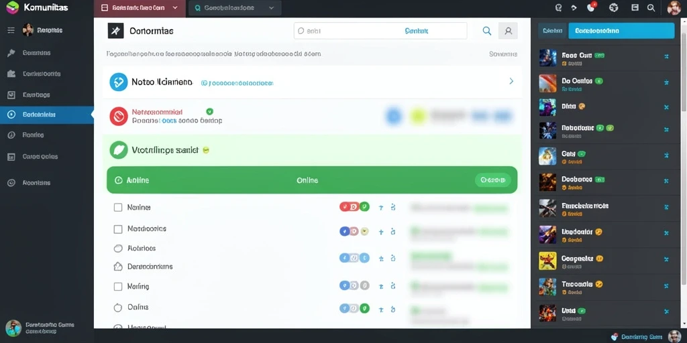
Task: Expand the first row using right chevron
Action: click(x=511, y=81)
